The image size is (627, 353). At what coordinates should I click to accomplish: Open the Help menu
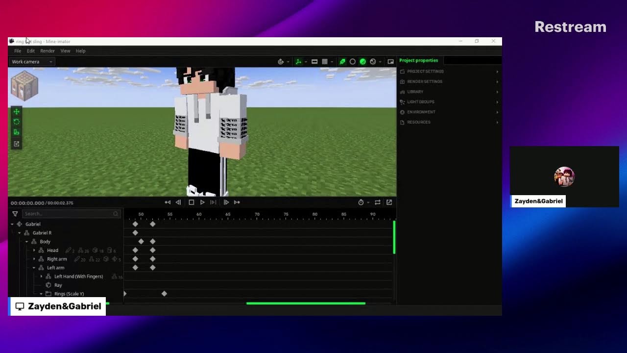click(80, 51)
